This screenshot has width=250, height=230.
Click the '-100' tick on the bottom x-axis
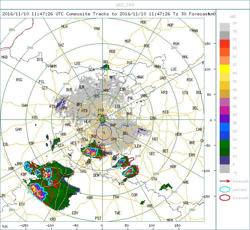click(50, 226)
